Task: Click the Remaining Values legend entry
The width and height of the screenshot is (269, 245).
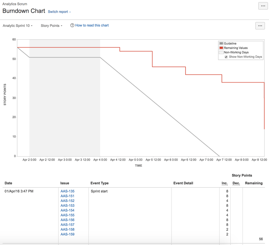Action: pyautogui.click(x=235, y=47)
